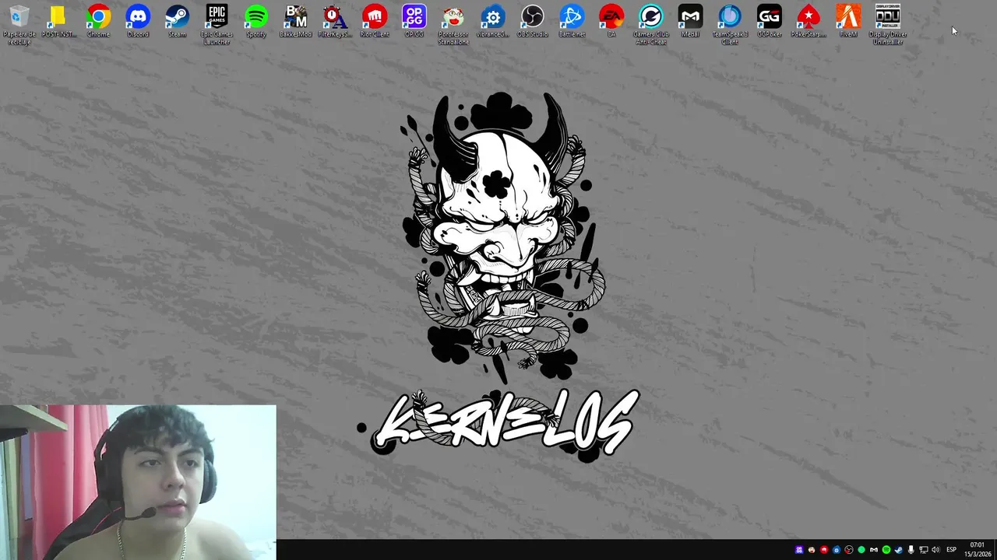This screenshot has height=560, width=997.
Task: Click the Steam tray icon
Action: click(x=898, y=550)
